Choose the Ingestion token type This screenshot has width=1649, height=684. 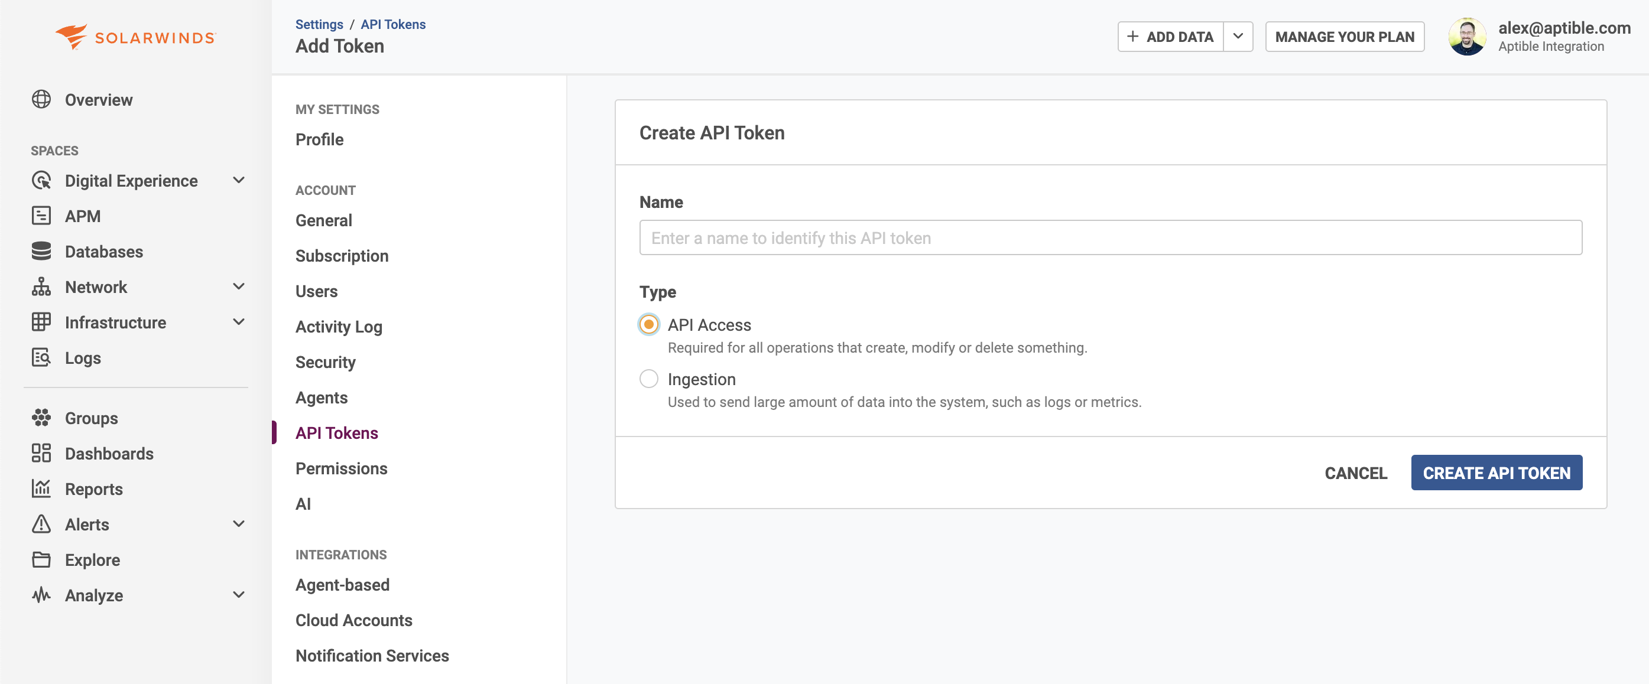[648, 379]
